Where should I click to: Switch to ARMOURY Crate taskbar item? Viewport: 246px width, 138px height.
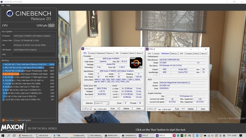(112, 136)
